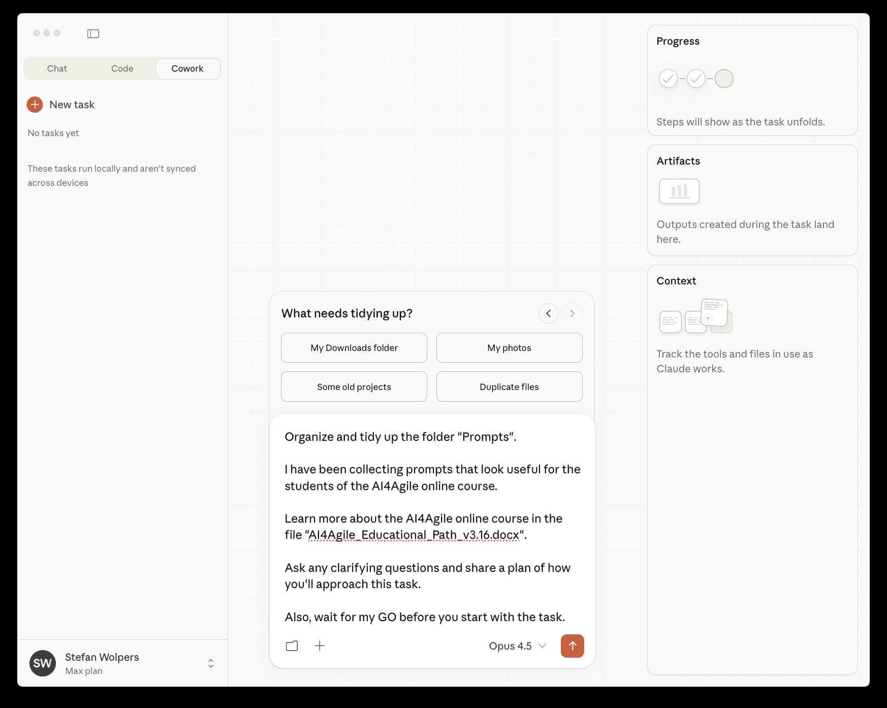Click the SW avatar icon
The image size is (887, 708).
pos(42,663)
